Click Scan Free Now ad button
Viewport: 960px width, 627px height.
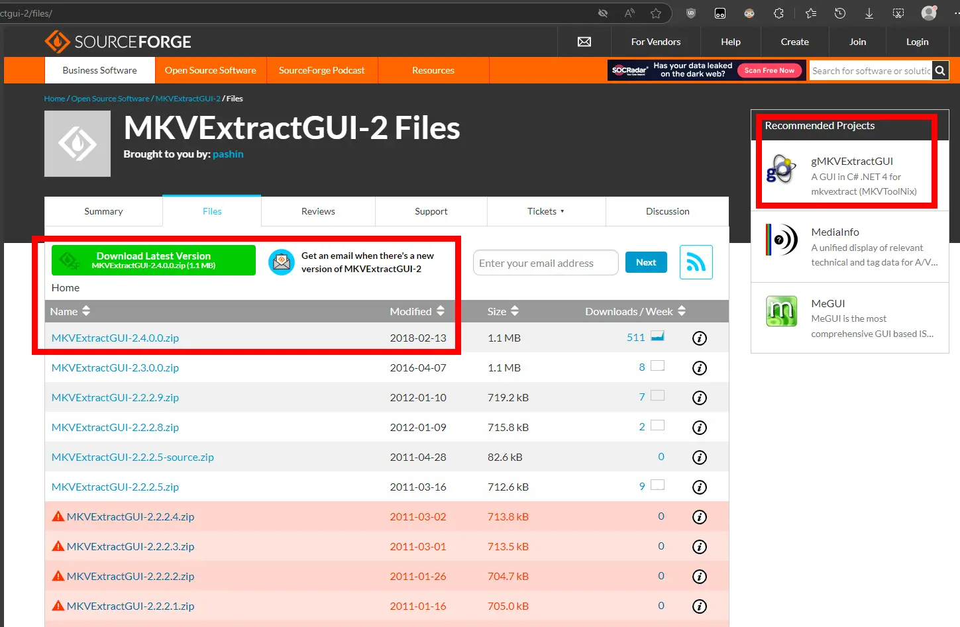coord(769,70)
